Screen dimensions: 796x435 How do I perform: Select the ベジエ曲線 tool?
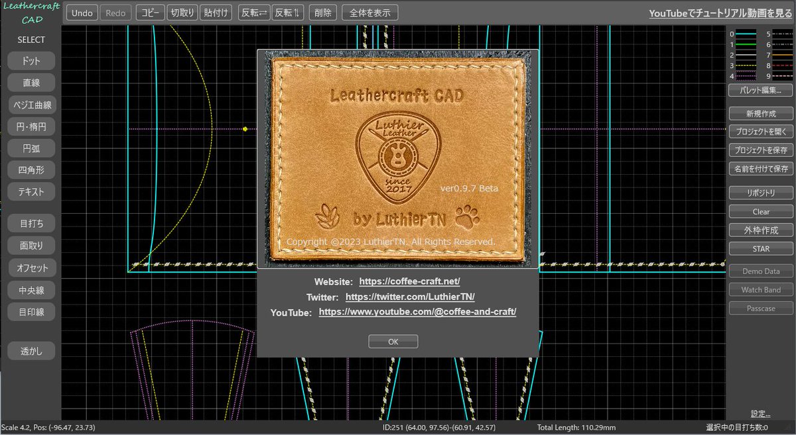coord(31,104)
